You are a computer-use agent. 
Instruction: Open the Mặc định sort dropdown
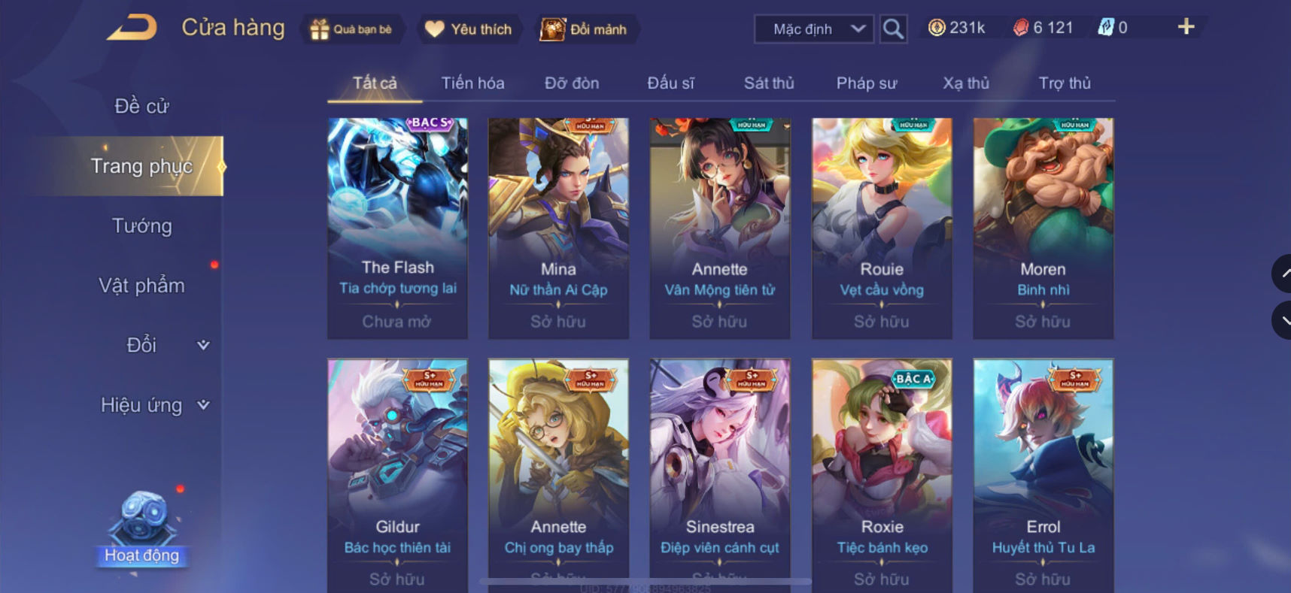click(814, 29)
